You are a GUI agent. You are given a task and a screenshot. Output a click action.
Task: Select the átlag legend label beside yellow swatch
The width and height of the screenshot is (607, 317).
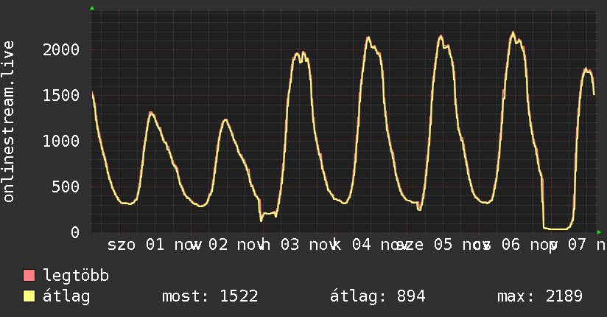point(66,296)
